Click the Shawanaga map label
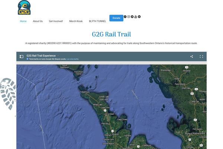 click(165, 70)
